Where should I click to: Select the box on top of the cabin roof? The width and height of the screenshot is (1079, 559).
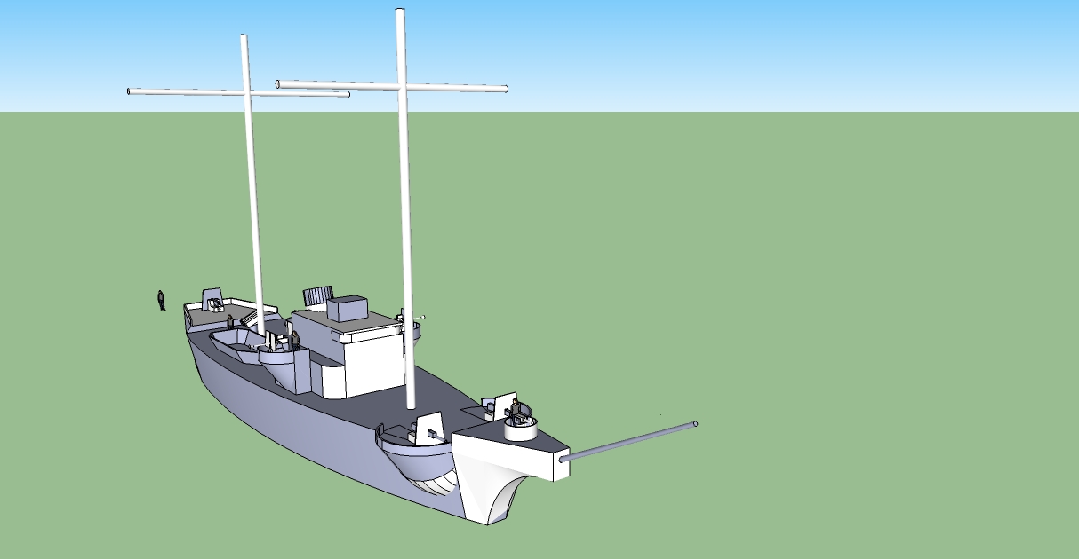(348, 309)
